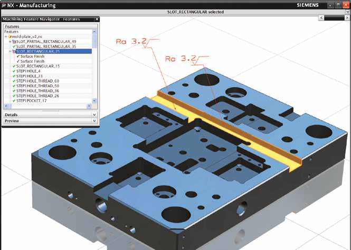The height and width of the screenshot is (250, 351).
Task: Click the feature list scroll-up arrow
Action: (94, 32)
